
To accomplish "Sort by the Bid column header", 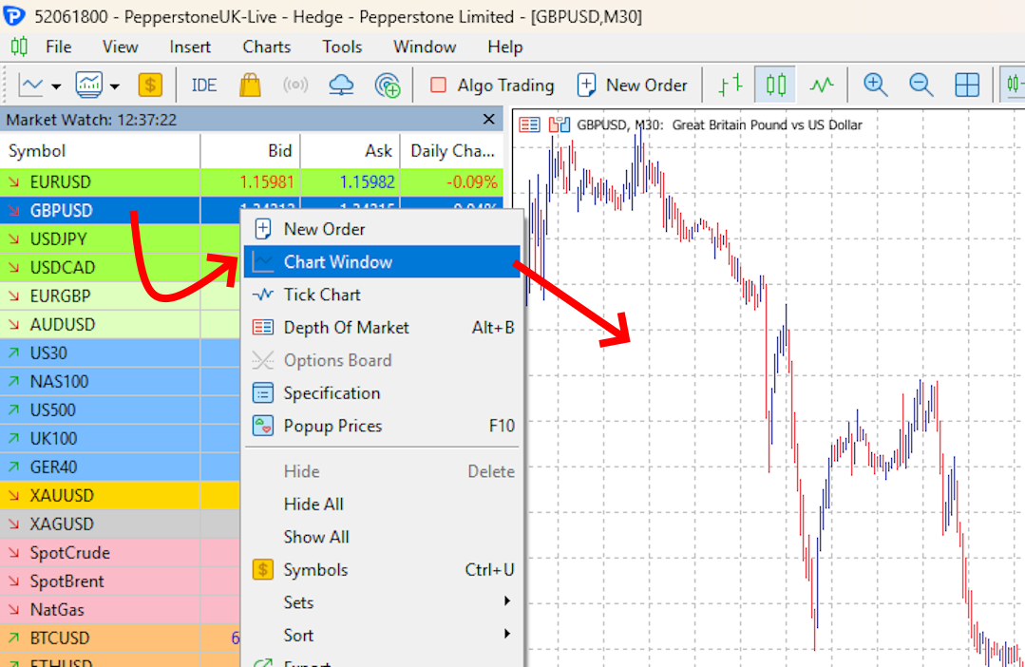I will tap(251, 151).
